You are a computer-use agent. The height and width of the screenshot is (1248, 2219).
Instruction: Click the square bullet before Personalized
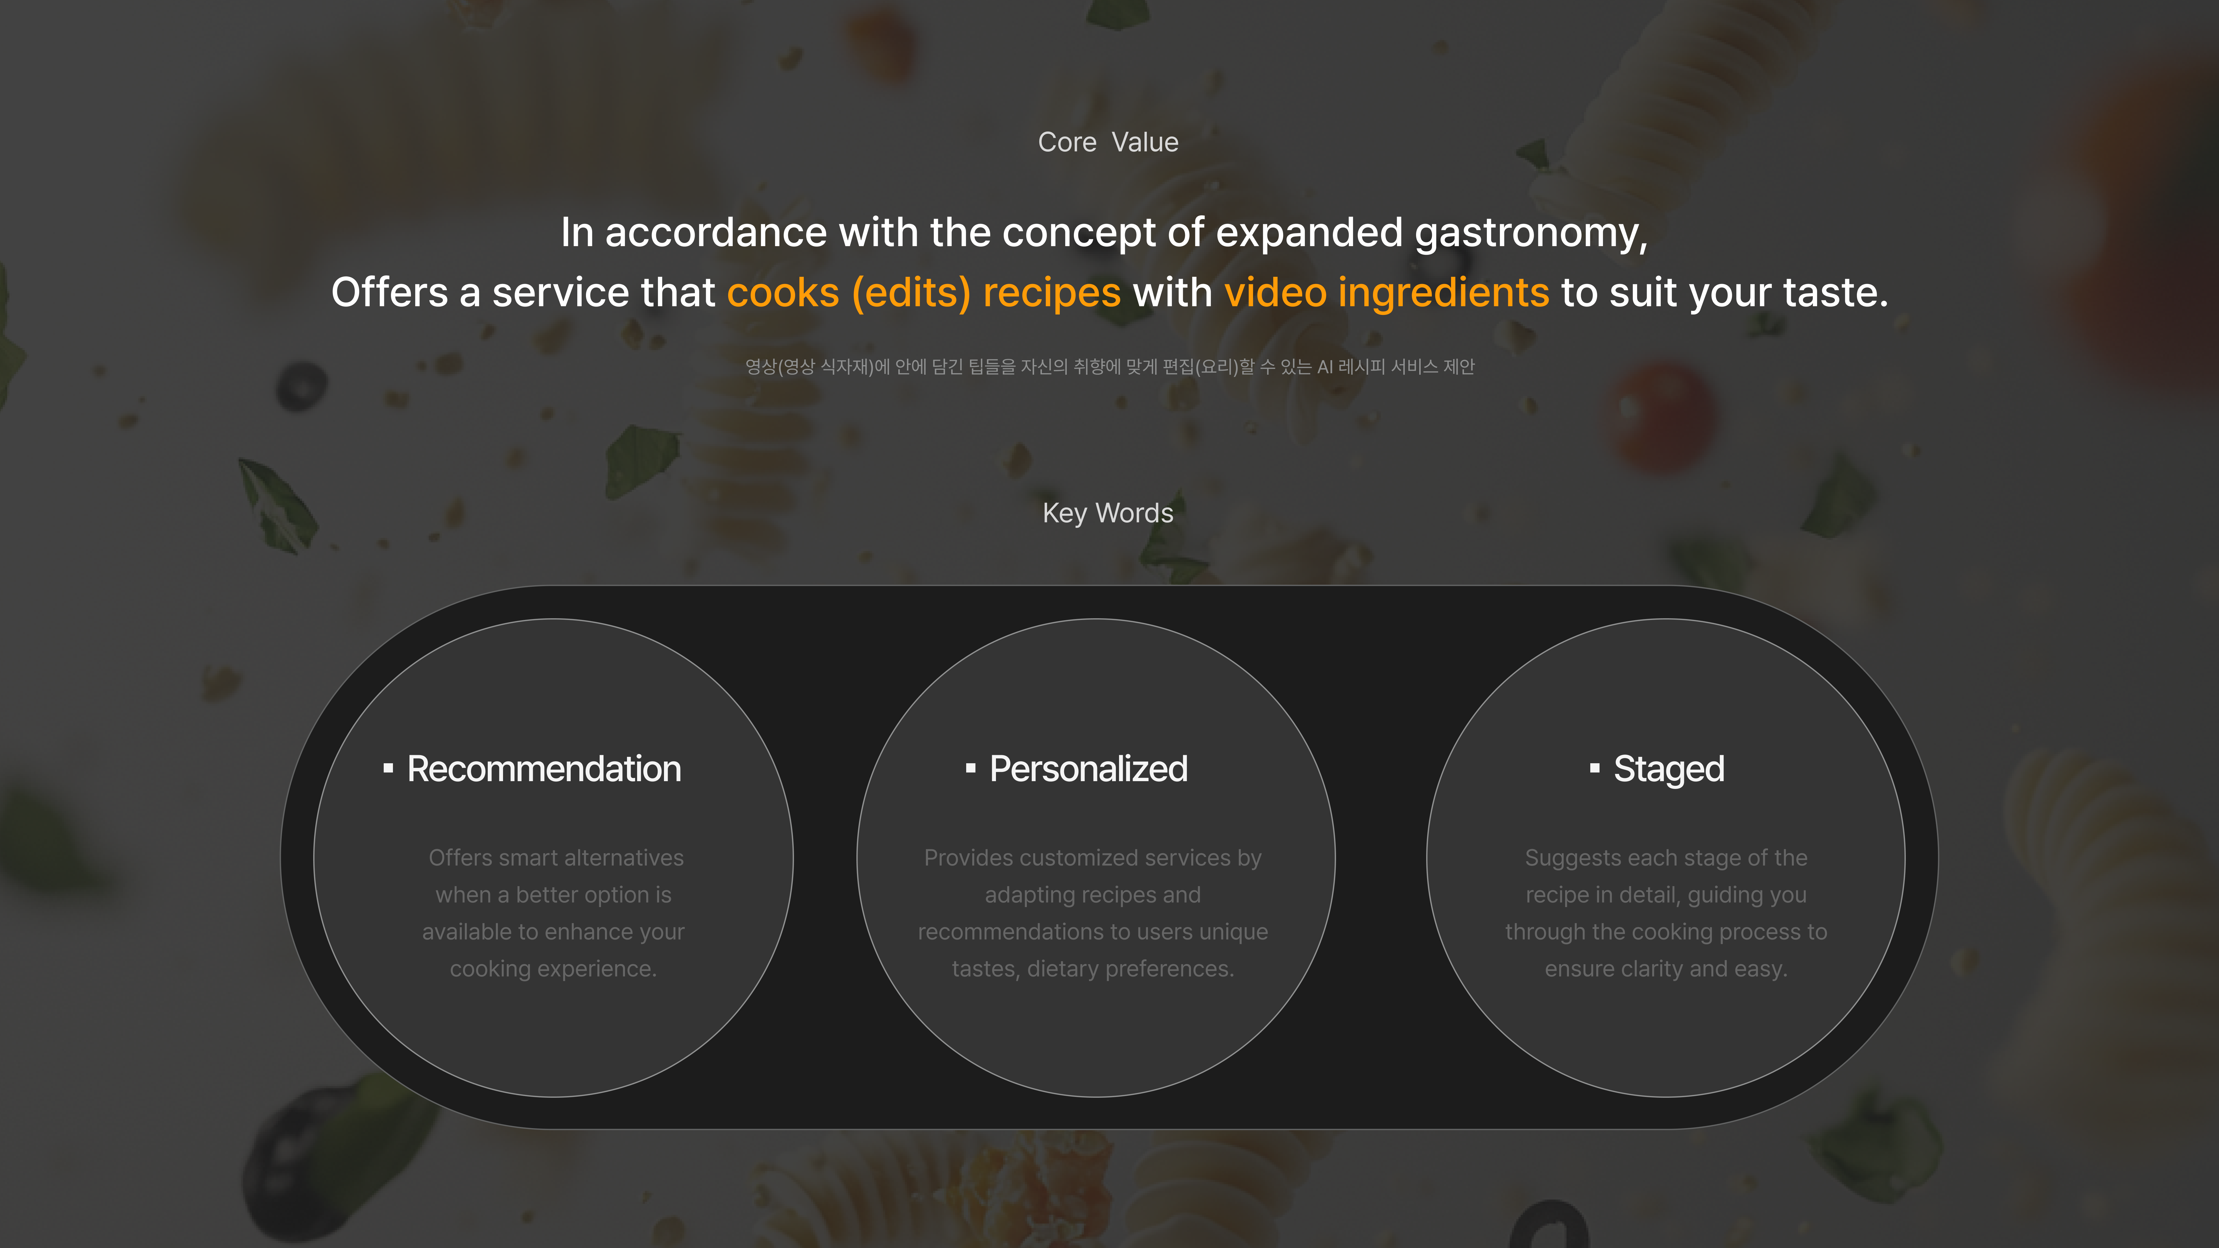(971, 768)
